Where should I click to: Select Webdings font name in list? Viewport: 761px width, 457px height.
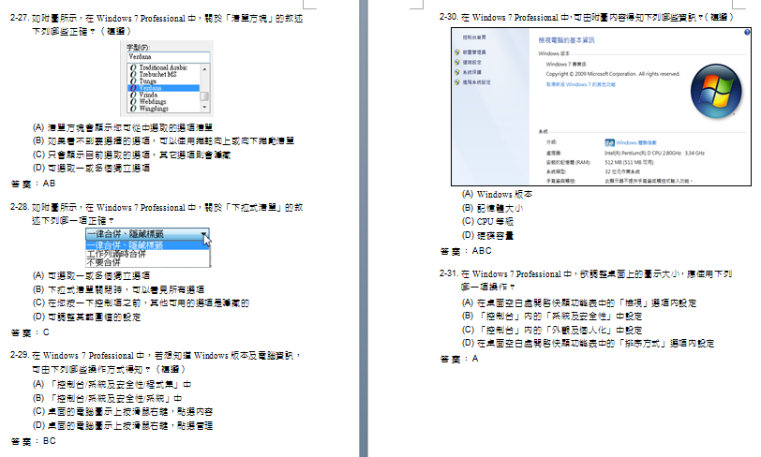click(x=153, y=102)
